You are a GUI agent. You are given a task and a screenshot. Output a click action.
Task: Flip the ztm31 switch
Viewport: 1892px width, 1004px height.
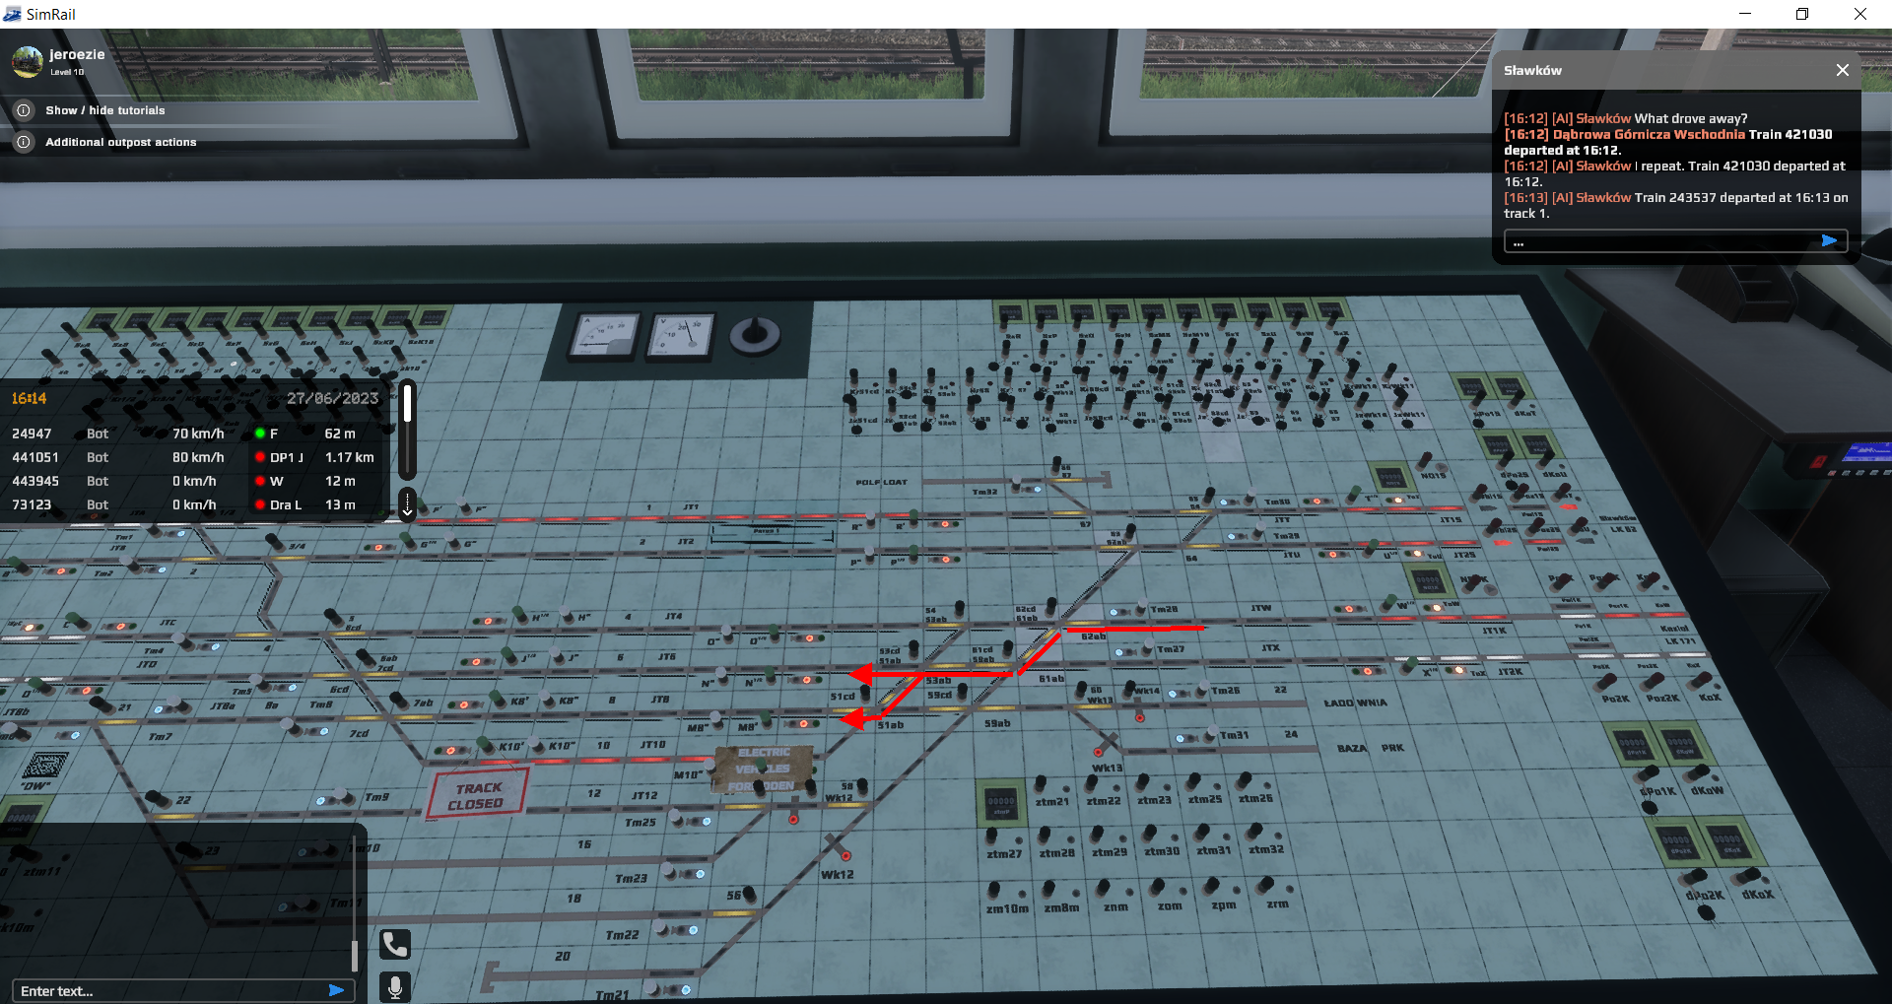pyautogui.click(x=1203, y=832)
